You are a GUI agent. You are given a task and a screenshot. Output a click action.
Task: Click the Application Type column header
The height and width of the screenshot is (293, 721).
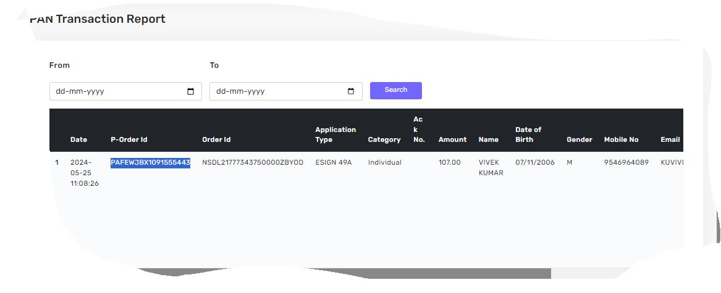pyautogui.click(x=335, y=134)
